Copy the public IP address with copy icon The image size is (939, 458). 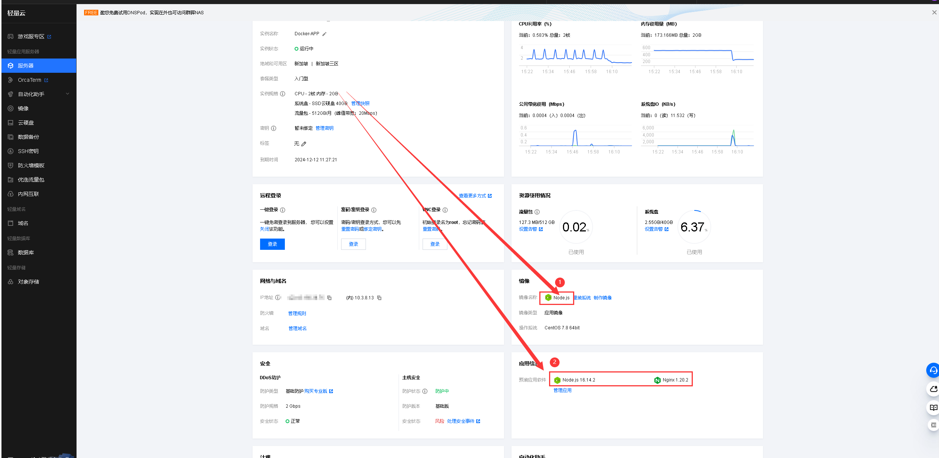pyautogui.click(x=330, y=298)
